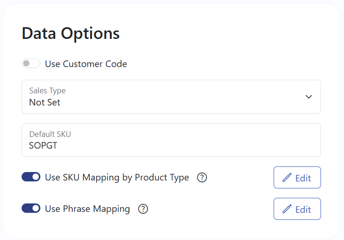Click the Sales Type field label

click(x=47, y=90)
